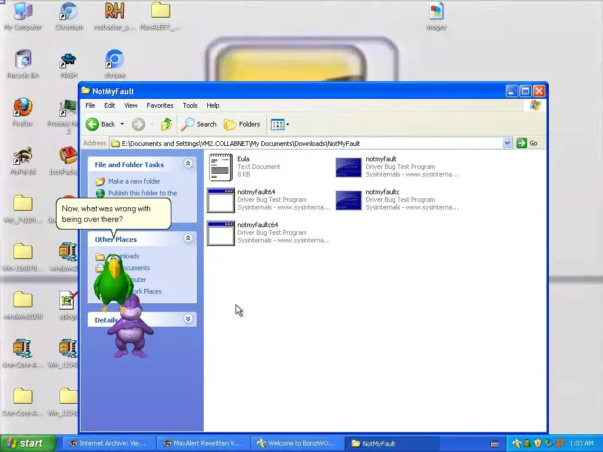Viewport: 603px width, 452px height.
Task: Click the orange magnifier tray icon
Action: coord(559,443)
